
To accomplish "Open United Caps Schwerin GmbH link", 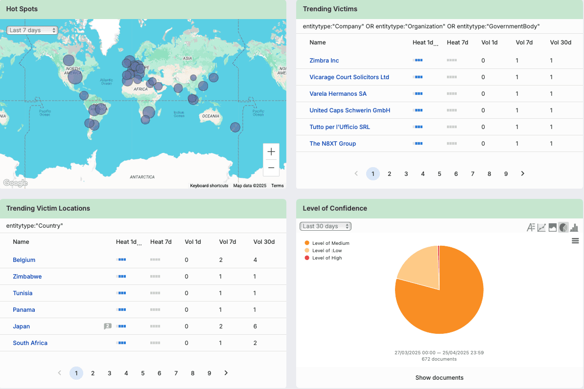I will [350, 110].
